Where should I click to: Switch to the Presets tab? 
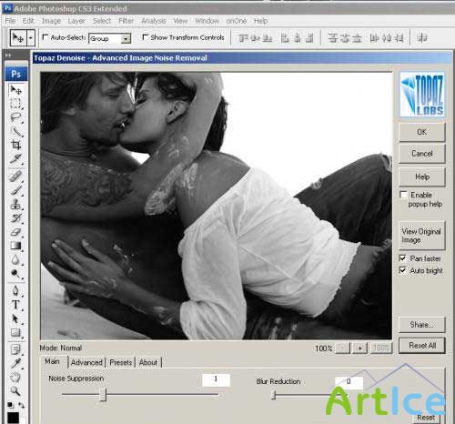click(121, 362)
